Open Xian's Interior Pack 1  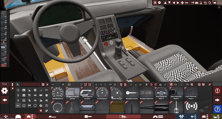[161, 93]
